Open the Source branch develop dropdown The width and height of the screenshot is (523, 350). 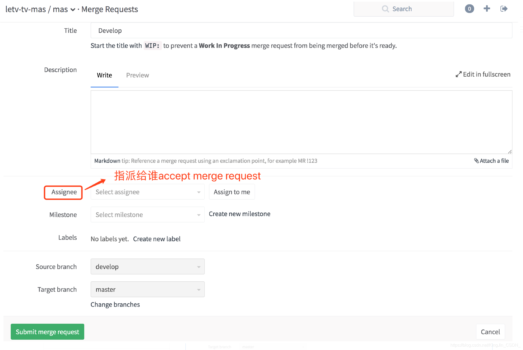147,267
